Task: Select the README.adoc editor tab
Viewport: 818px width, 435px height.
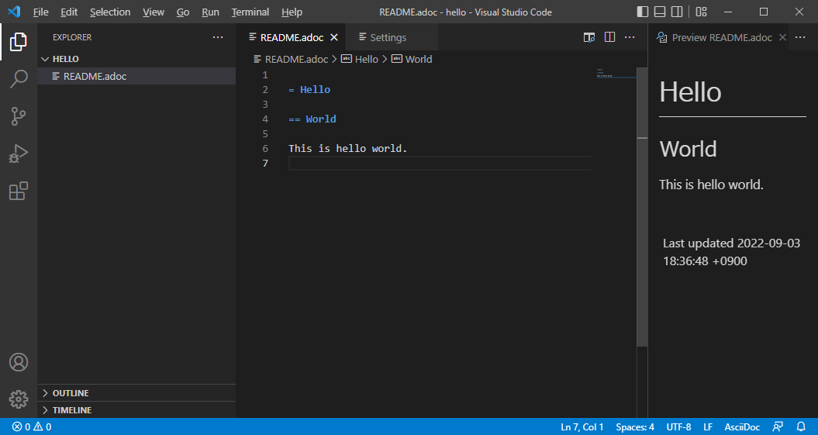Action: (x=291, y=37)
